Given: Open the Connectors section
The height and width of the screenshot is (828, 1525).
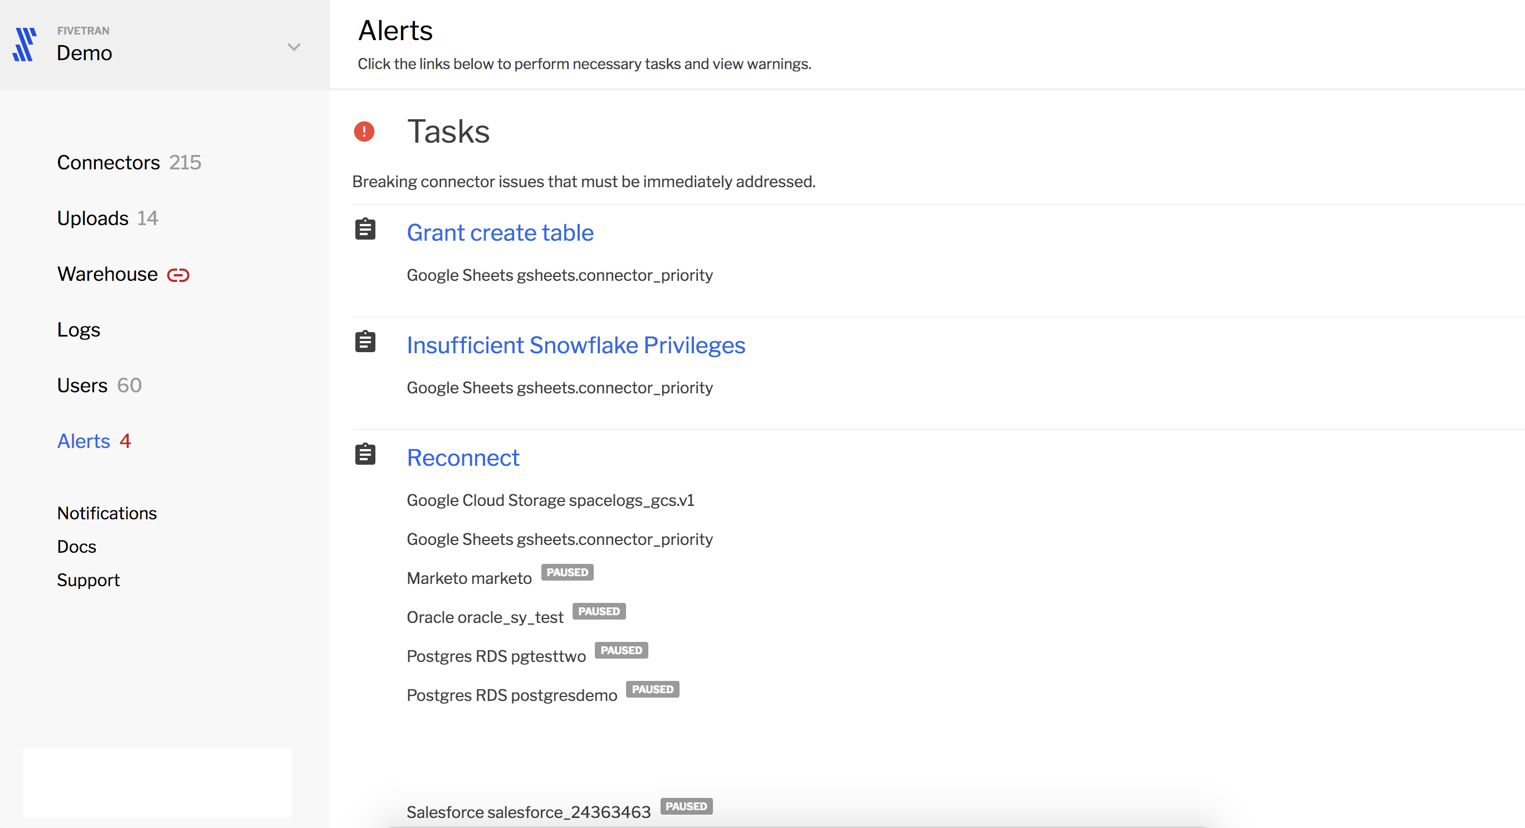Looking at the screenshot, I should 109,162.
